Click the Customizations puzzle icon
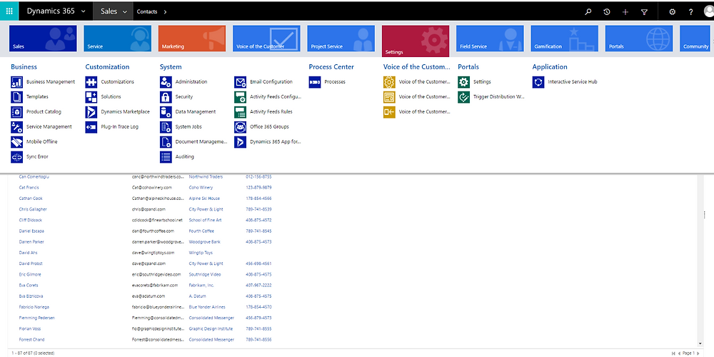The image size is (714, 357). pyautogui.click(x=91, y=82)
